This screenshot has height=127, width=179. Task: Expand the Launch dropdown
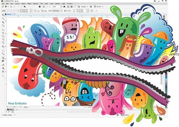point(103,7)
